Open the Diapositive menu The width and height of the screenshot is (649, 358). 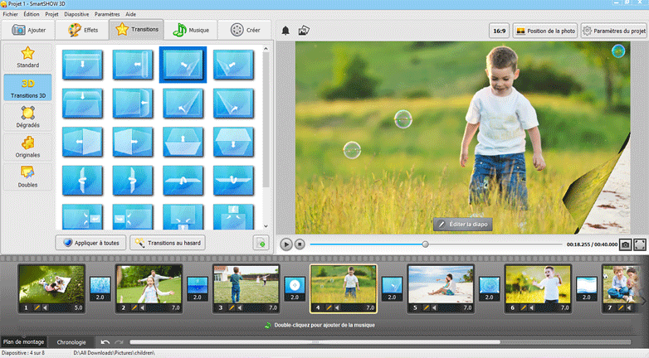[x=76, y=14]
